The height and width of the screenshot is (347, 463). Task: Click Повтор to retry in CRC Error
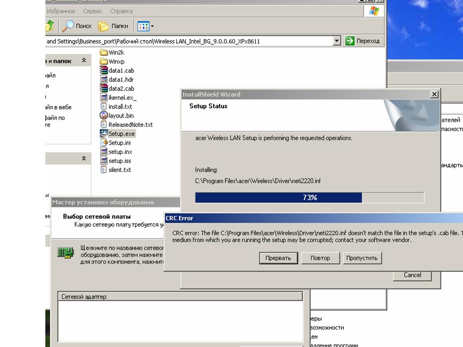coord(320,258)
